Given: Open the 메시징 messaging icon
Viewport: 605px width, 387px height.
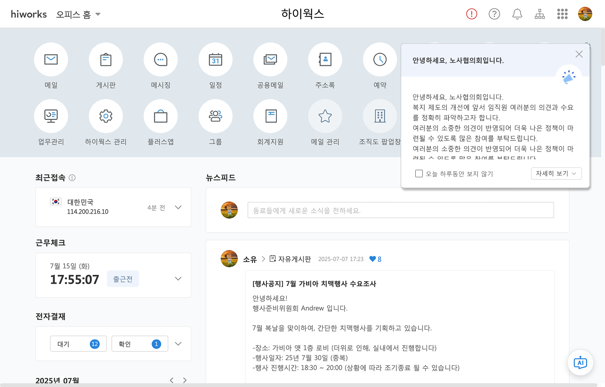Looking at the screenshot, I should [161, 59].
